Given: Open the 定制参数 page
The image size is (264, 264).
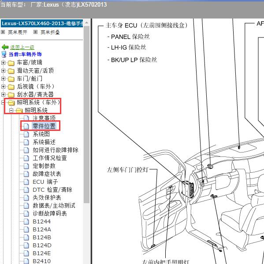Looking at the screenshot, I should pos(44,166).
